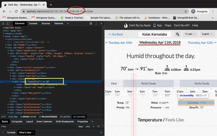This screenshot has width=217, height=136.
Task: Click the Dark Sky search magnifier
Action: pyautogui.click(x=178, y=34)
